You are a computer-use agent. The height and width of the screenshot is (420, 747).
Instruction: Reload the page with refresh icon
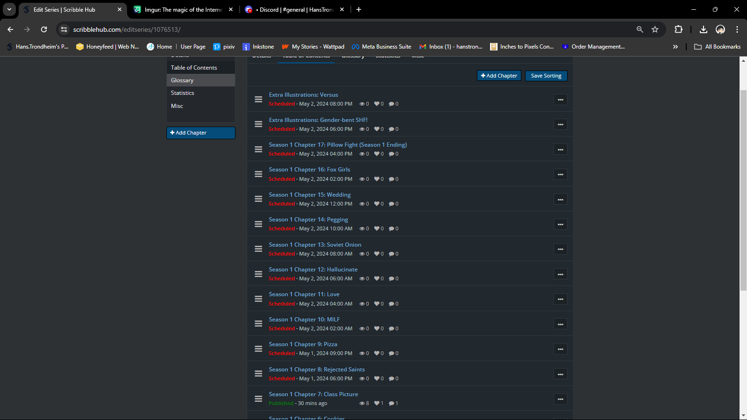pos(44,29)
